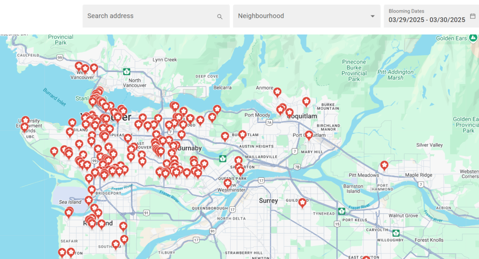Click the Maple Ridge label
The height and width of the screenshot is (259, 479).
[x=419, y=175]
